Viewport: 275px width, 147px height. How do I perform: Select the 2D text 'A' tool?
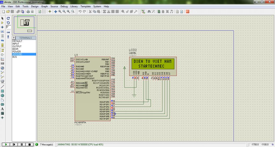point(2,109)
